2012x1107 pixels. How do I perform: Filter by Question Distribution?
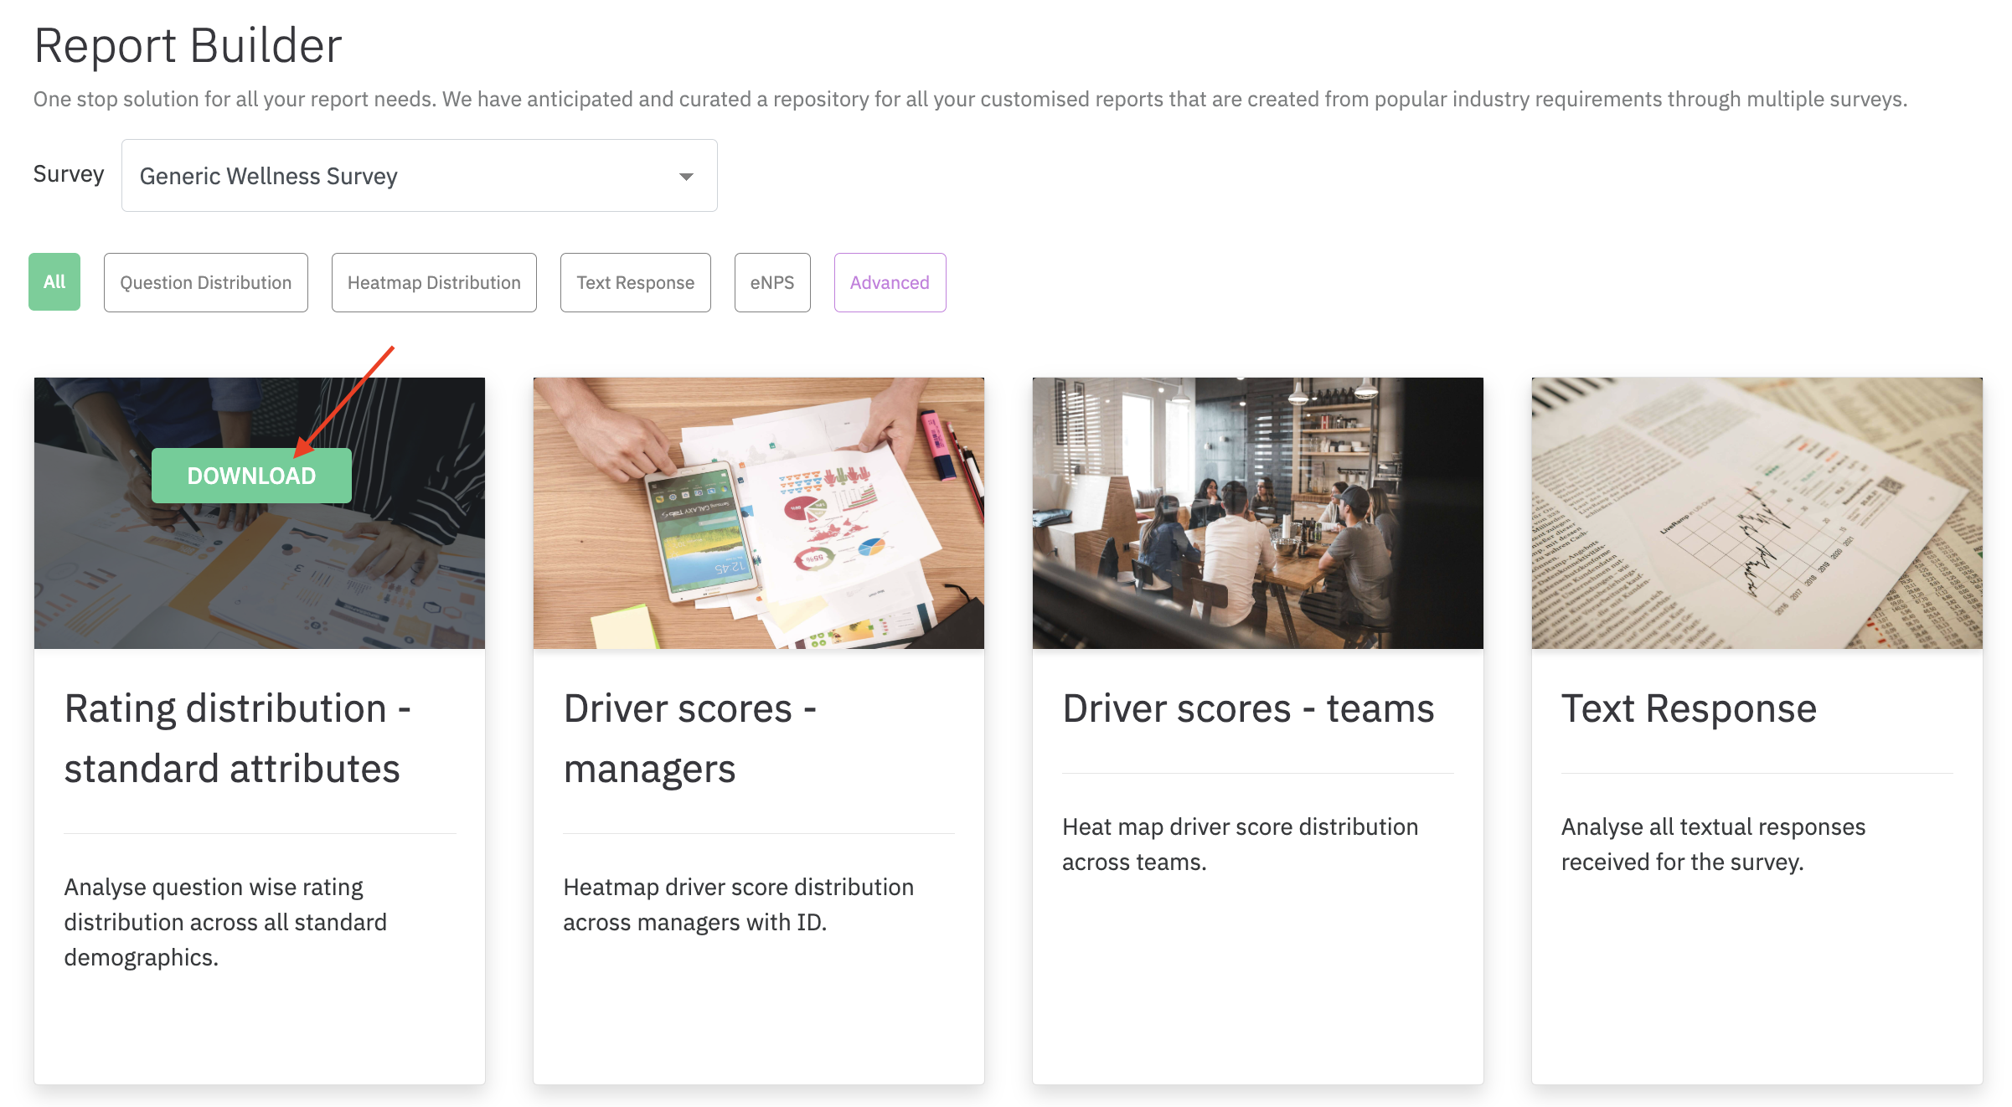tap(206, 283)
